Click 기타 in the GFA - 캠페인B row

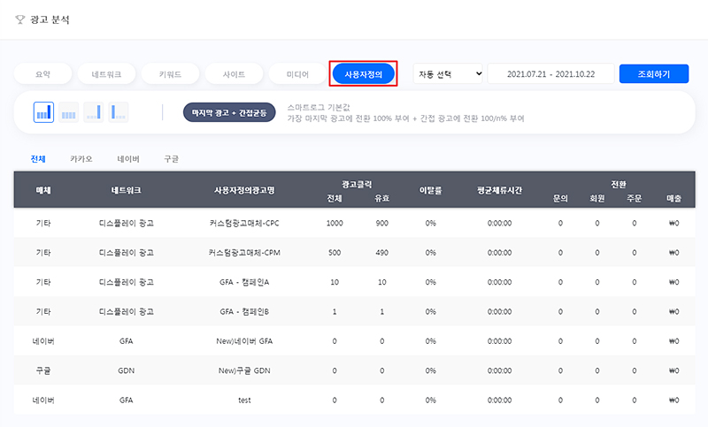[x=43, y=311]
